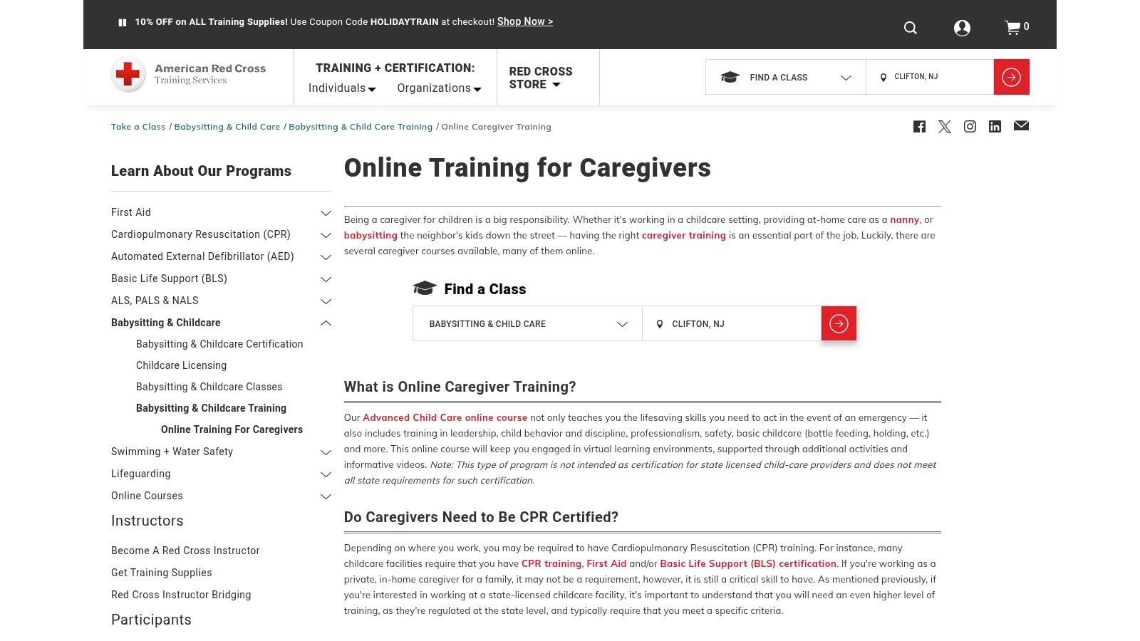Screen dimensions: 1140x641
Task: Open the Babysitting & Child Care class dropdown
Action: [527, 323]
